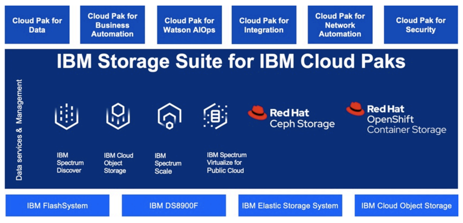Select the Cloud Pak for Security box
This screenshot has height=223, width=463.
[x=420, y=25]
